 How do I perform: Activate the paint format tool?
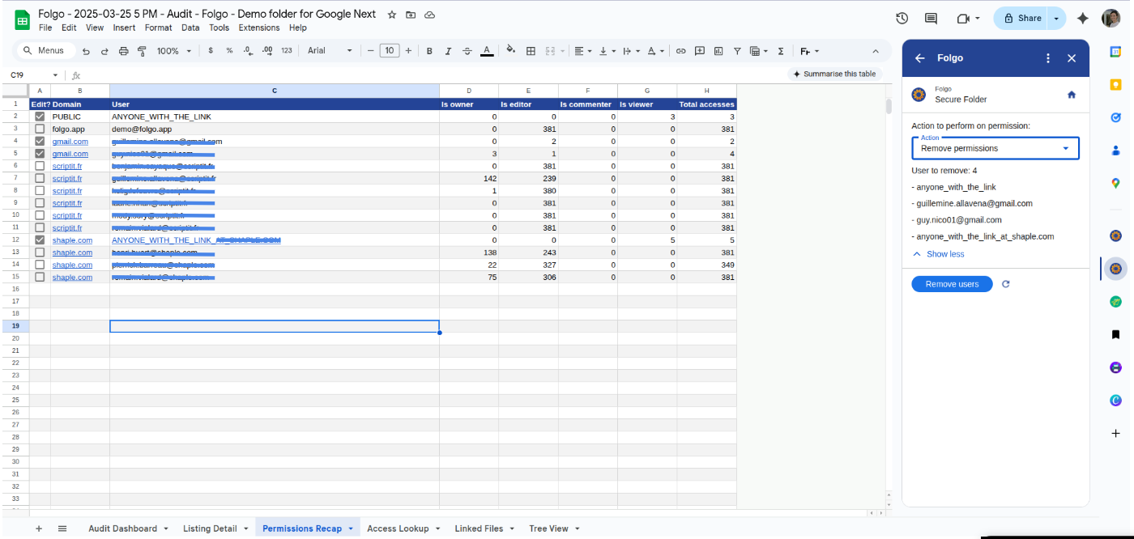(x=142, y=51)
